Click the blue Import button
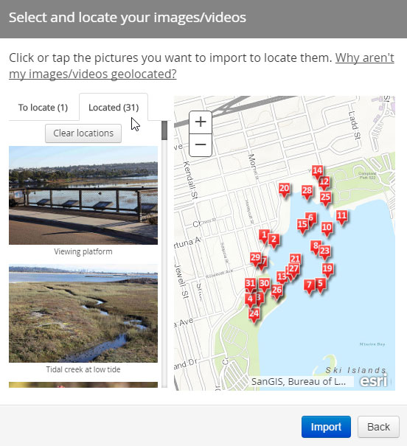Image resolution: width=407 pixels, height=446 pixels. point(326,427)
